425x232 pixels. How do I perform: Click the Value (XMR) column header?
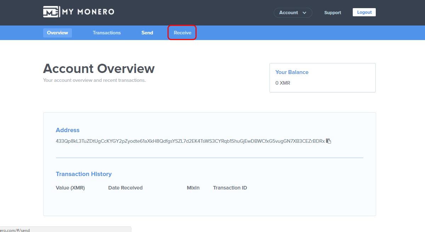pyautogui.click(x=70, y=188)
